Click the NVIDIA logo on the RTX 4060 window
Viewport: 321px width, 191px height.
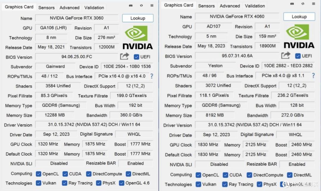click(x=299, y=36)
